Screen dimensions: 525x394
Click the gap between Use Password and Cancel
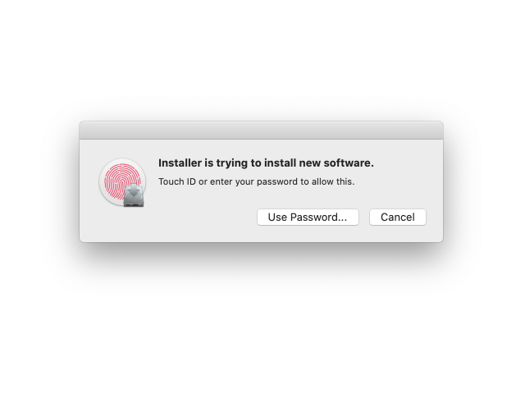tap(364, 217)
